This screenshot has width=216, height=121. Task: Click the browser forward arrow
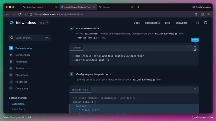tap(13, 14)
